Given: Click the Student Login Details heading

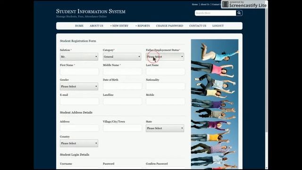Looking at the screenshot, I should (x=75, y=154).
